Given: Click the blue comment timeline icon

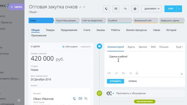Looking at the screenshot, I should 99,46.
